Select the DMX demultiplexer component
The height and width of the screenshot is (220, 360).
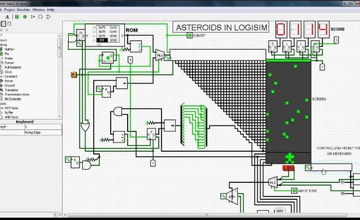(232, 197)
